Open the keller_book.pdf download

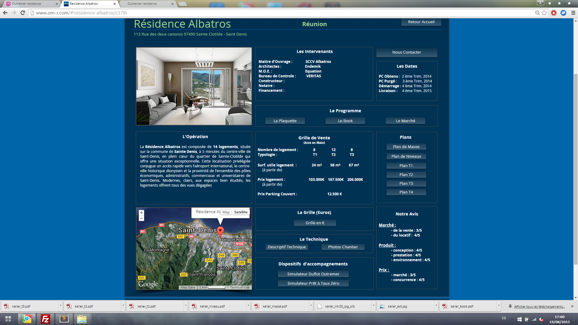[x=468, y=306]
